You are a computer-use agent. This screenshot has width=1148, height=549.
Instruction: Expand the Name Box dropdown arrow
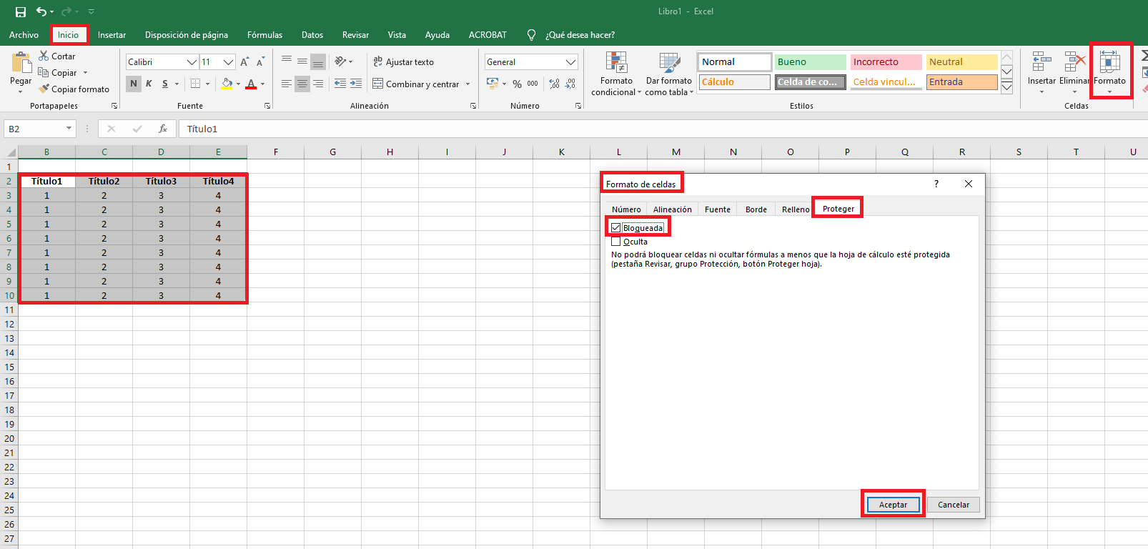(69, 129)
